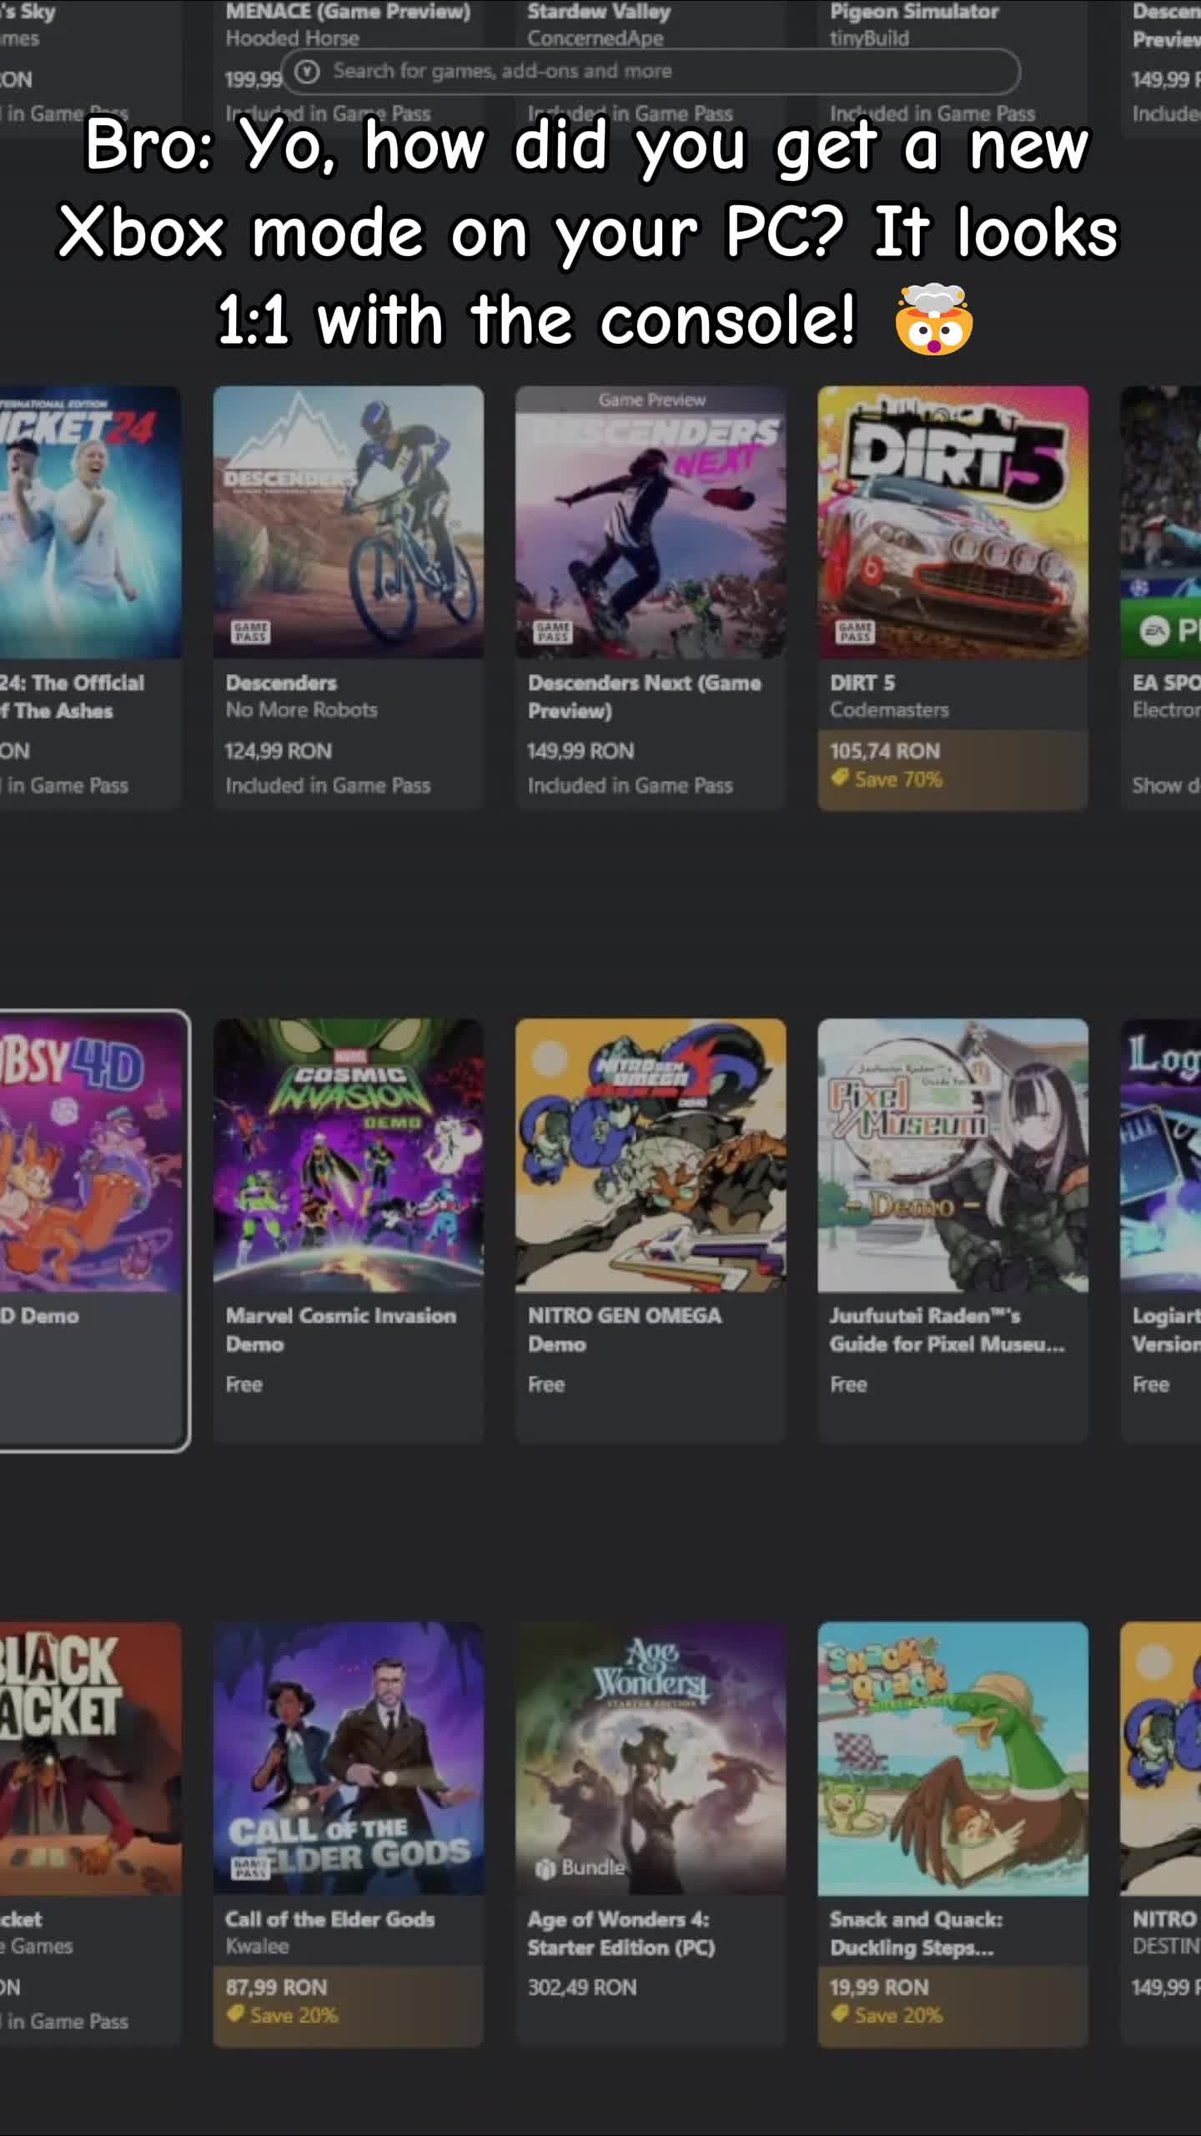The height and width of the screenshot is (2136, 1201).
Task: Click the "302,49 RON" price
Action: pyautogui.click(x=581, y=1987)
